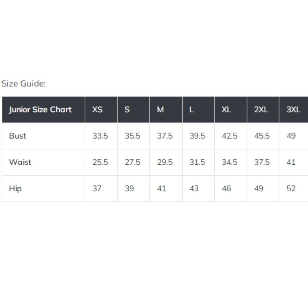Click the 2XL bust value 45.5
This screenshot has width=308, height=308.
[x=262, y=136]
